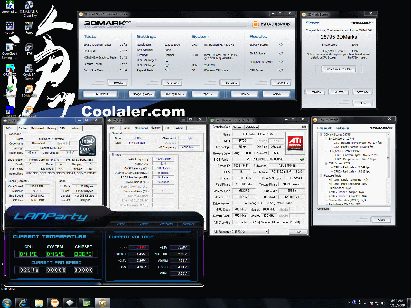
Task: Click HIDE in LANParty panel
Action: pos(144,224)
